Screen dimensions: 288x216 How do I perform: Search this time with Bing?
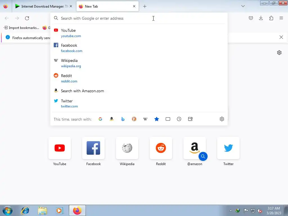tap(123, 119)
